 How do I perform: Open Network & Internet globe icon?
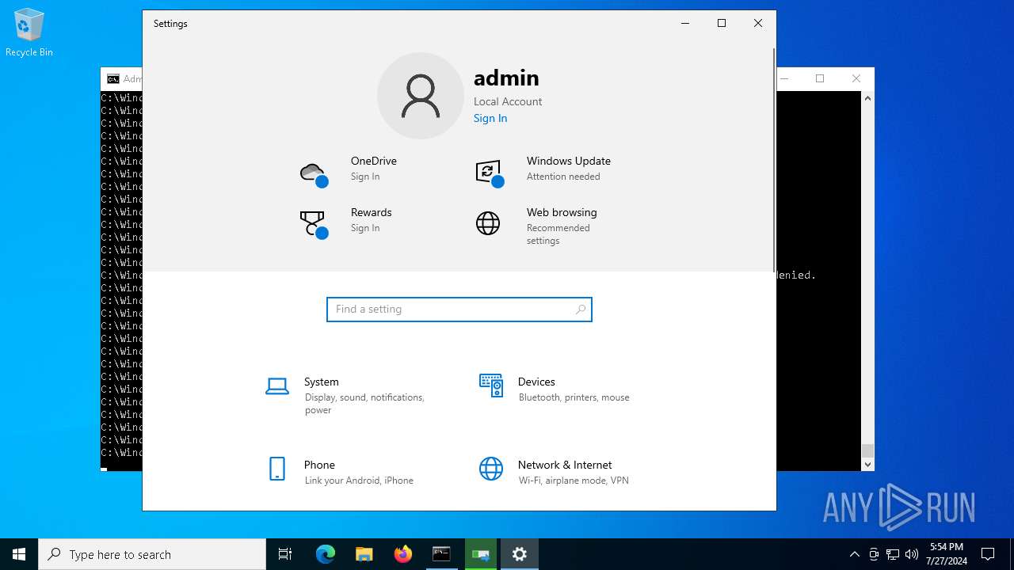click(x=491, y=469)
